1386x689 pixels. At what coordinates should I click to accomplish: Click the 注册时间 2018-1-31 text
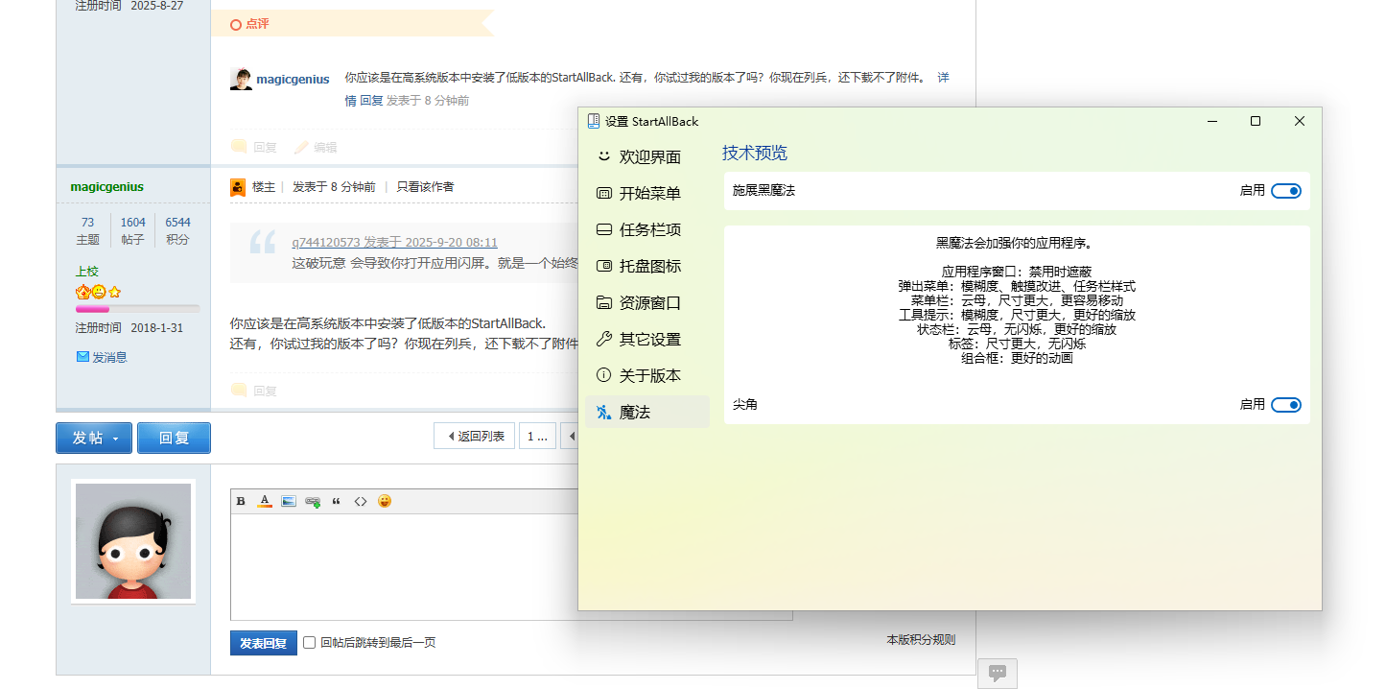coord(129,328)
